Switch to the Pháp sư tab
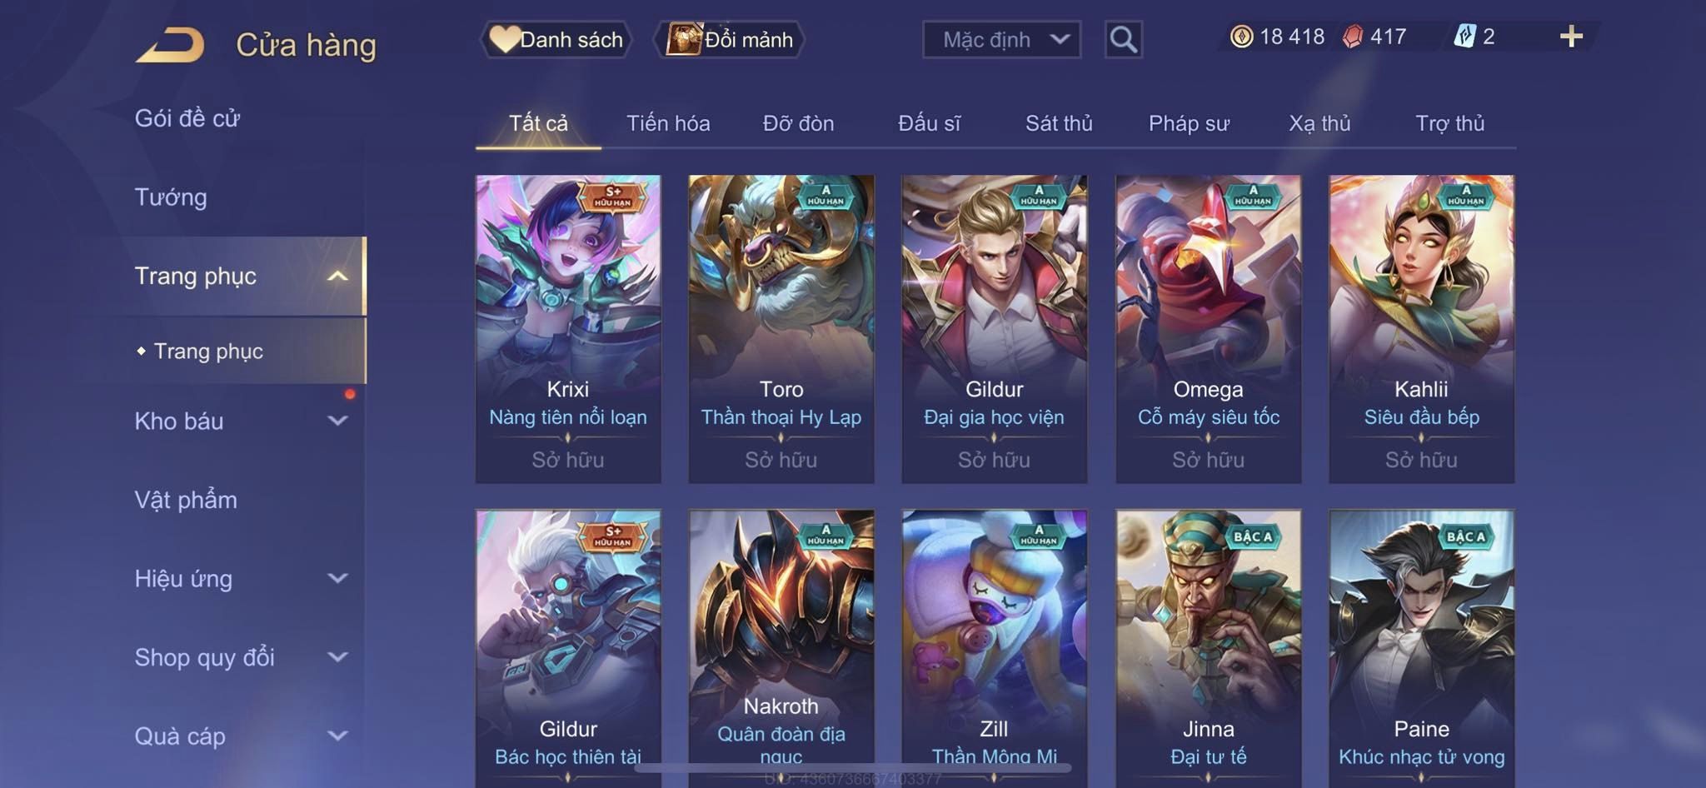The width and height of the screenshot is (1706, 788). coord(1189,123)
